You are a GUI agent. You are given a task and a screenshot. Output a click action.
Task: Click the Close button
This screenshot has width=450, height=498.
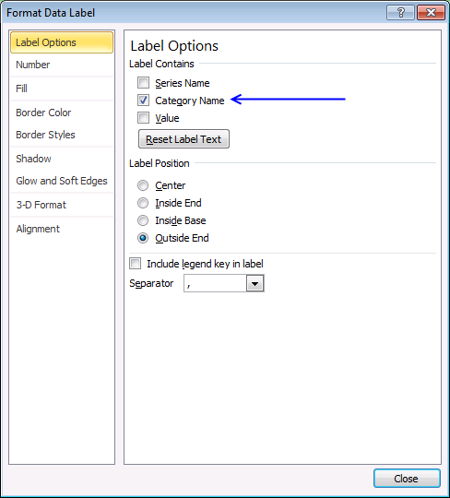(x=407, y=479)
